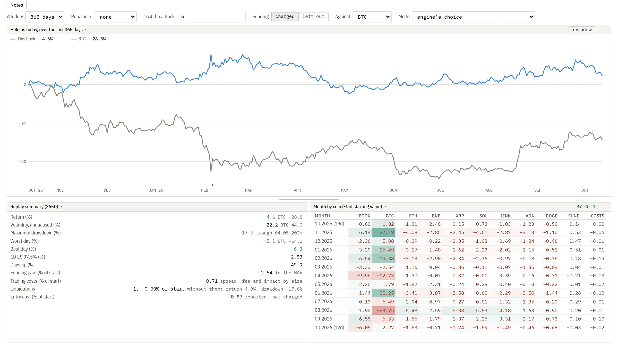Image resolution: width=618 pixels, height=345 pixels.
Task: Click the Trading costs (% of start) label
Action: (x=36, y=281)
